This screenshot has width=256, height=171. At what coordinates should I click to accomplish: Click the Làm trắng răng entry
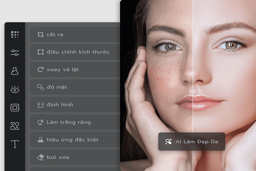(x=75, y=122)
